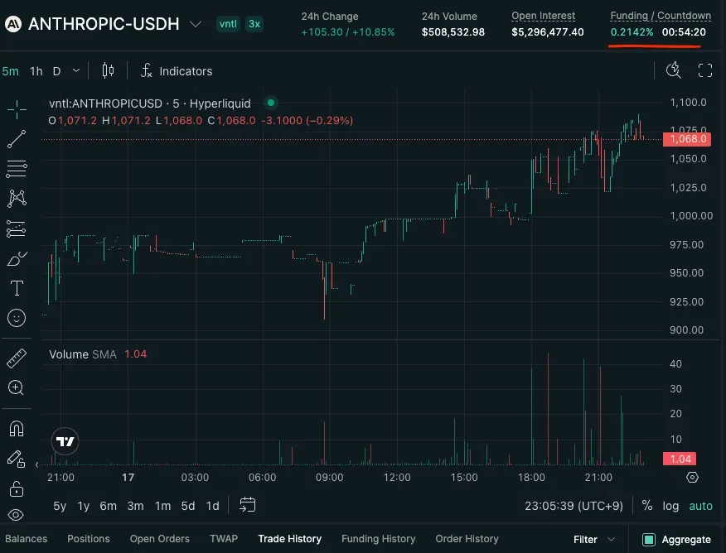Click the 24h Volume $508,532.98 value
This screenshot has height=553, width=726.
pyautogui.click(x=453, y=32)
